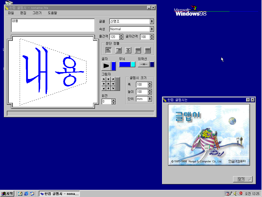Image resolution: width=262 pixels, height=197 pixels.
Task: Click the 줄간격 120 field
Action: click(114, 37)
